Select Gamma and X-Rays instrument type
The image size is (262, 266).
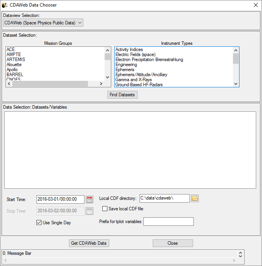133,80
